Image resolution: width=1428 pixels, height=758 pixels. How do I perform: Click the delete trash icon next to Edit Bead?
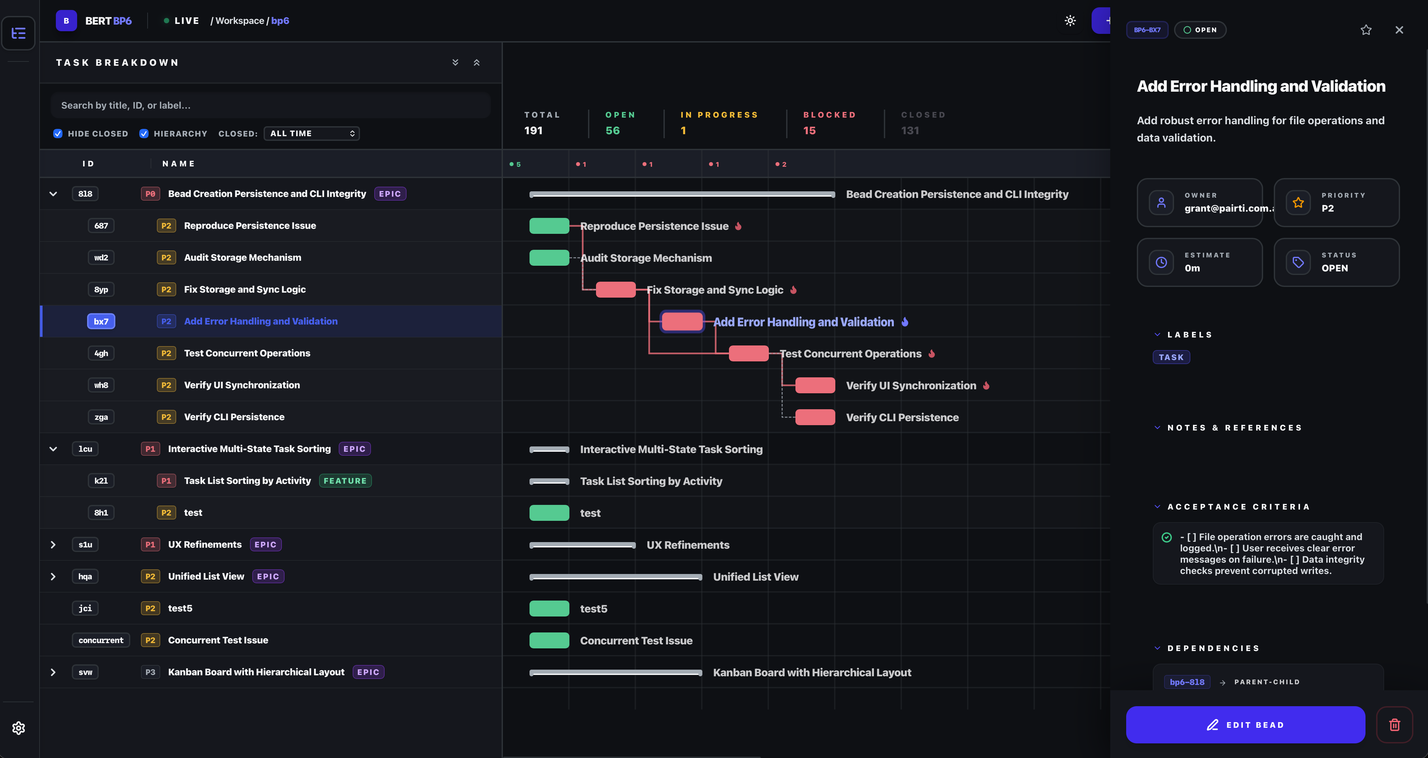tap(1394, 725)
